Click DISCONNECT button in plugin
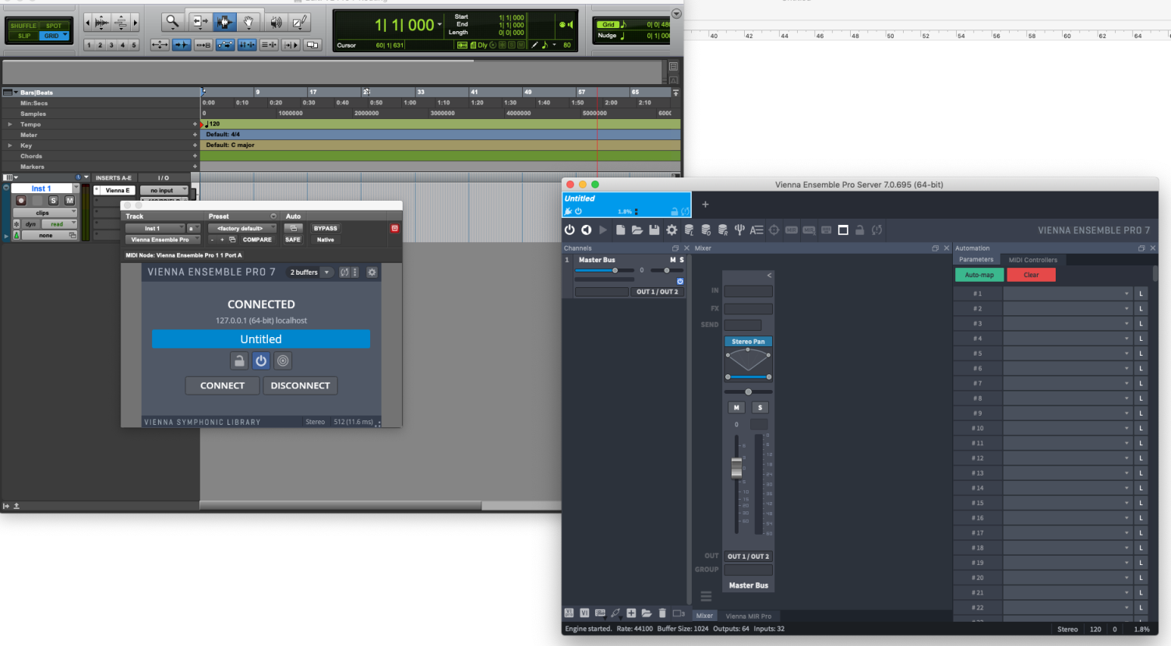This screenshot has height=646, width=1171. click(x=300, y=385)
